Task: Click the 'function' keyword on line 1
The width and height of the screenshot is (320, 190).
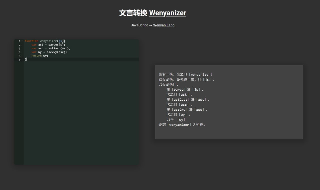Action: coord(31,41)
